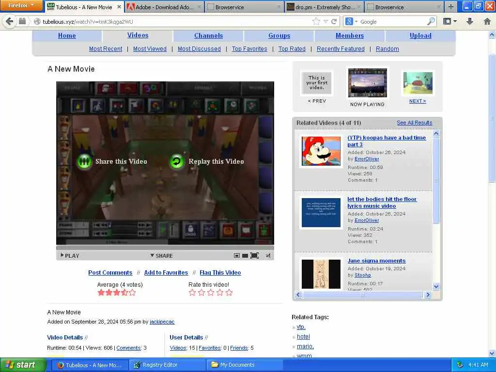
Task: Rate the video two stars
Action: (x=201, y=293)
